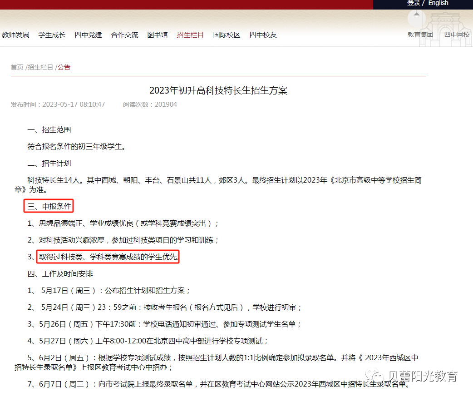The width and height of the screenshot is (473, 397).
Task: Open the 四中党建 menu item
Action: [x=88, y=35]
